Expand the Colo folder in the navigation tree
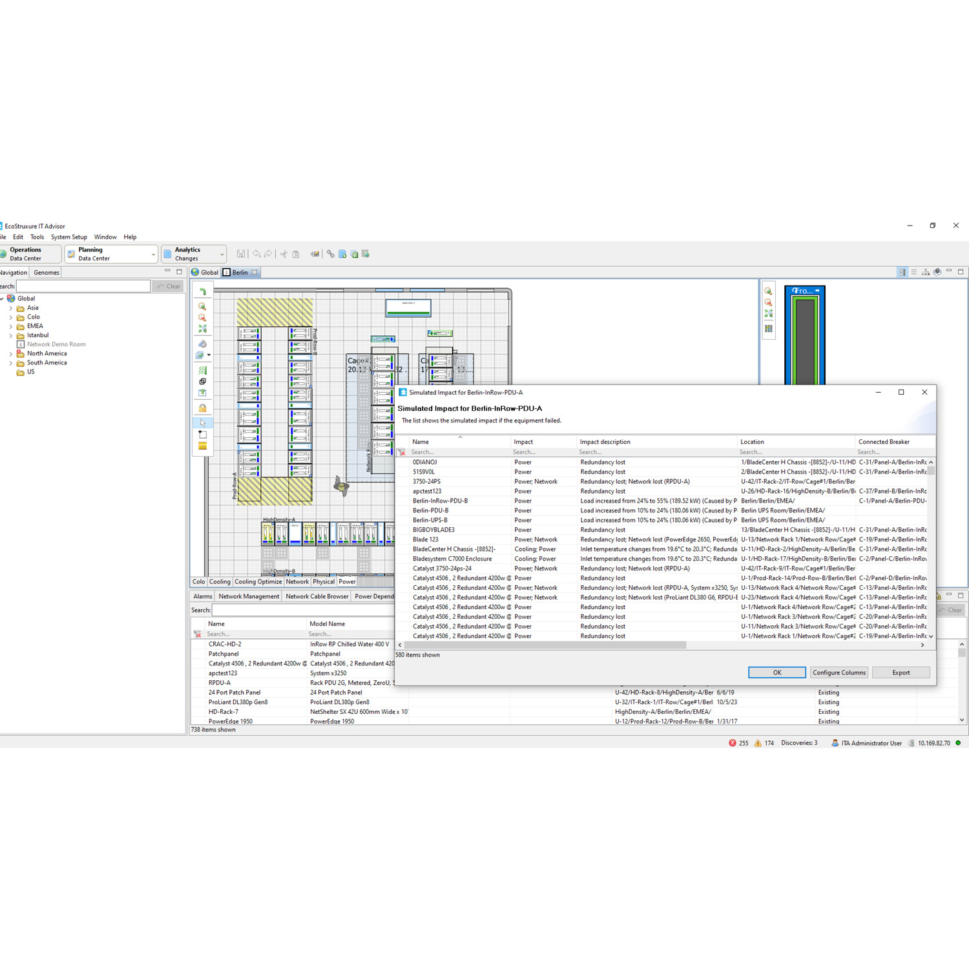969x969 pixels. click(x=11, y=317)
